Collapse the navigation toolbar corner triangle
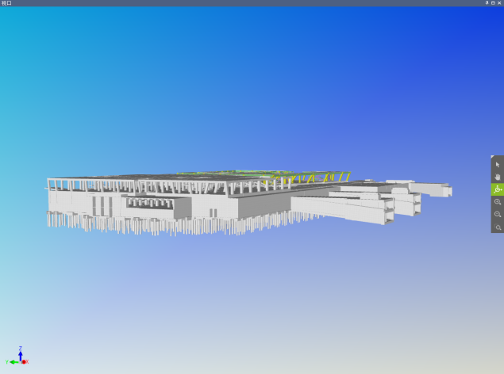Viewport: 504px width, 374px height. tap(493, 157)
